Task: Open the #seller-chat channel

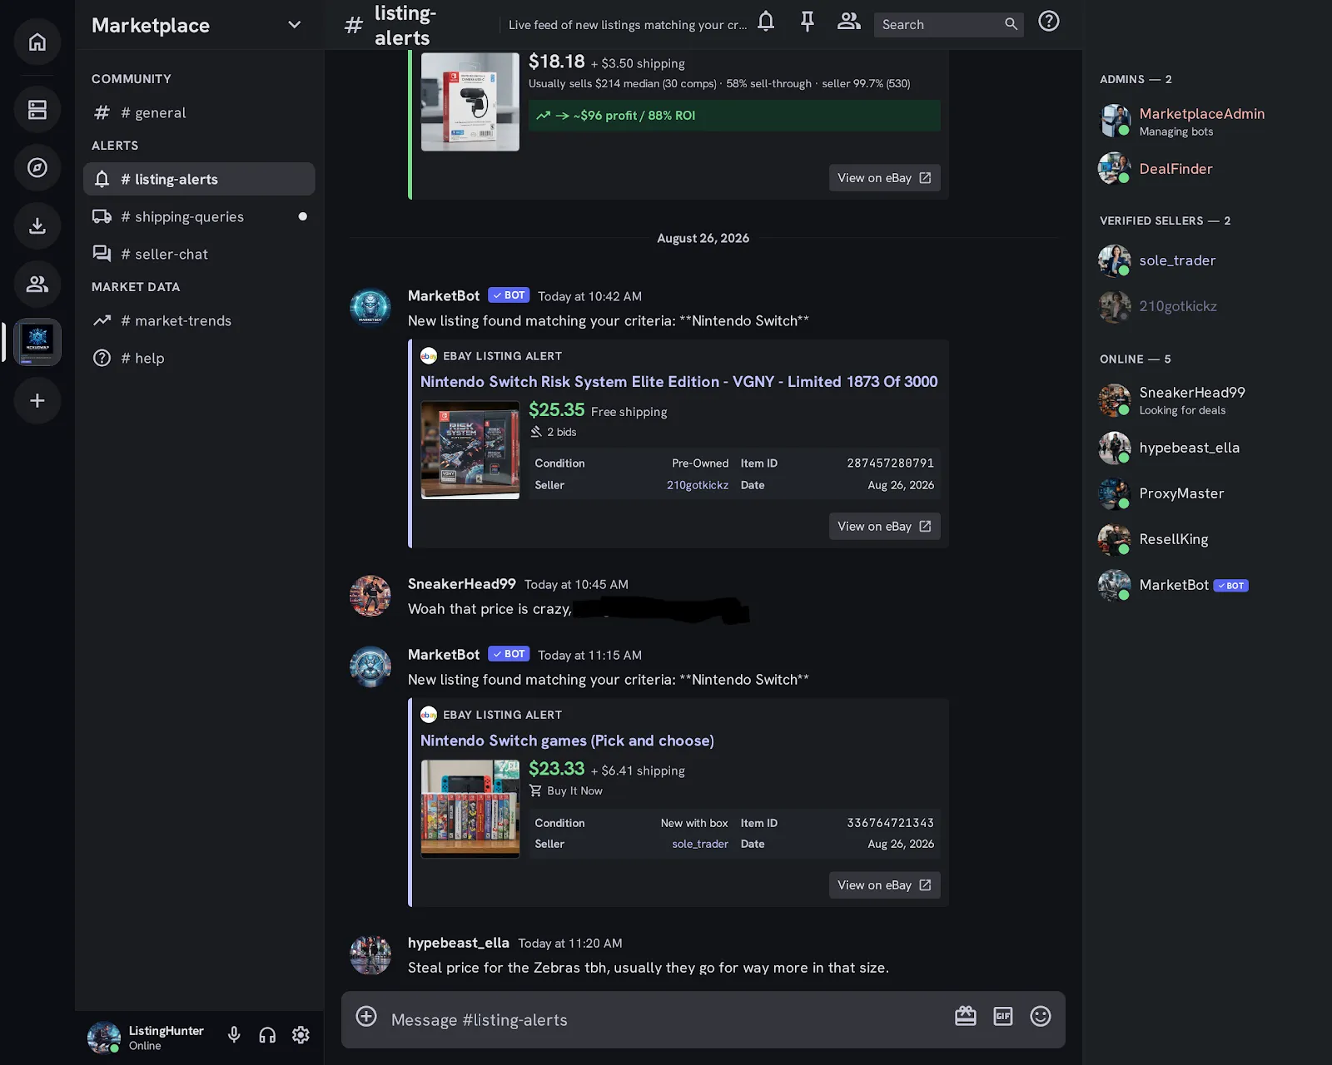Action: (199, 254)
